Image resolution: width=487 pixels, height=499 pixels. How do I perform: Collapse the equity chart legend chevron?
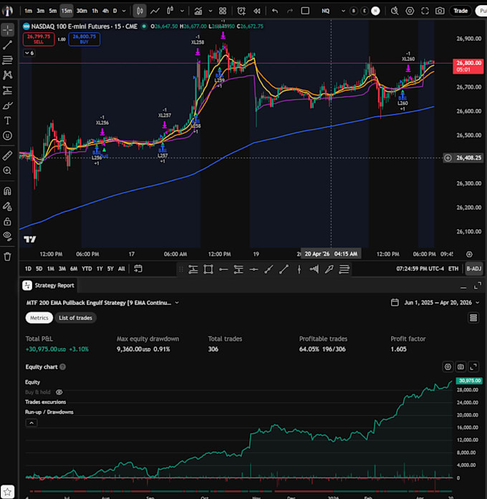click(32, 423)
